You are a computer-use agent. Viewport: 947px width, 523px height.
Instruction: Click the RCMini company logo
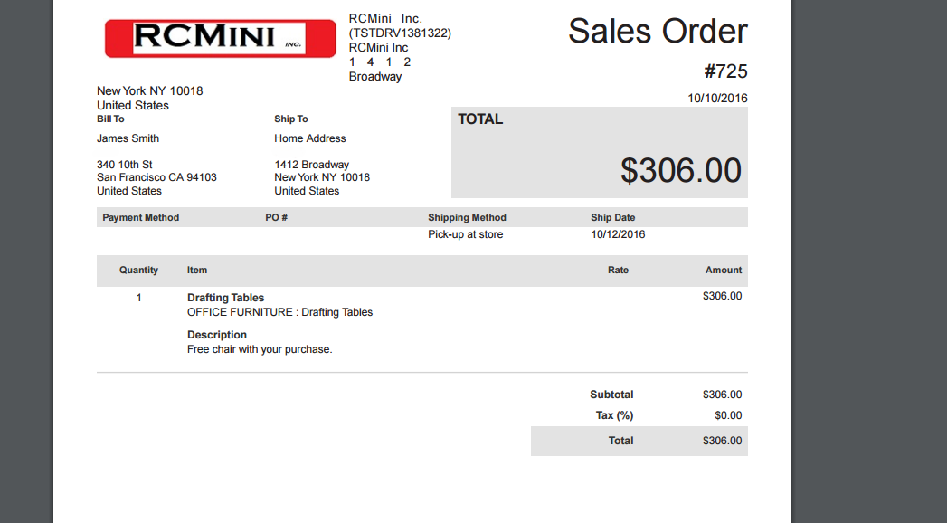(219, 37)
